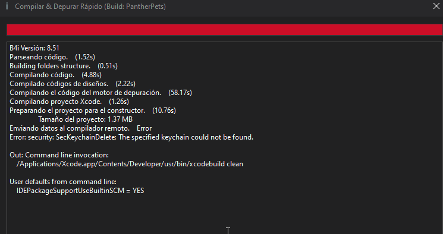Click the motor de depuración log line
The image size is (443, 234).
pos(100,93)
